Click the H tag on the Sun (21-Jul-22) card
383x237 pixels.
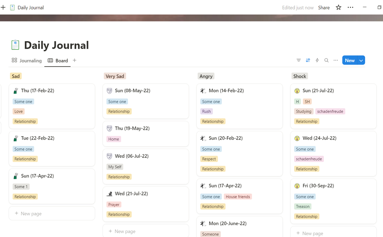[x=297, y=102]
